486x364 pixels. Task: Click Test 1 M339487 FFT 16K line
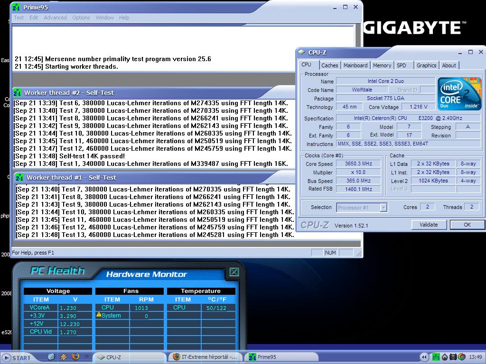point(151,164)
